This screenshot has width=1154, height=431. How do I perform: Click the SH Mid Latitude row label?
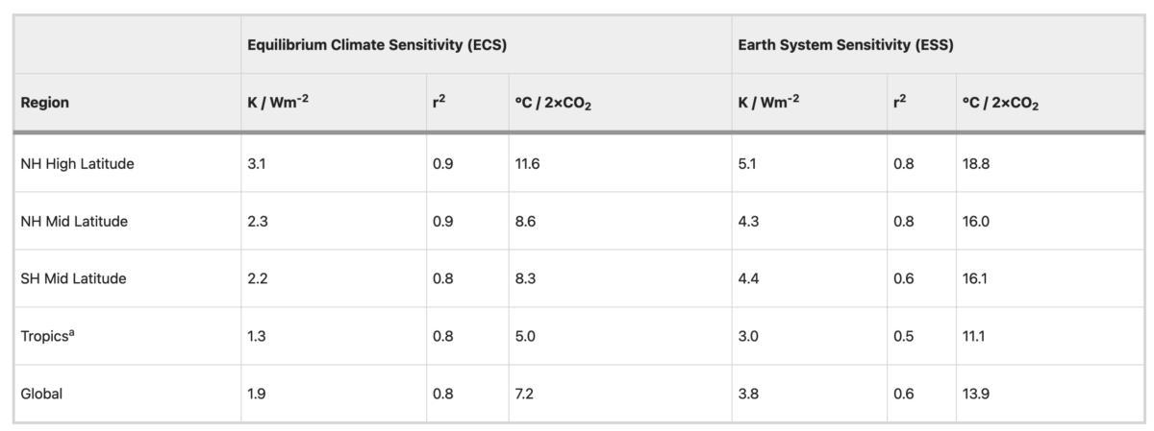pyautogui.click(x=73, y=279)
